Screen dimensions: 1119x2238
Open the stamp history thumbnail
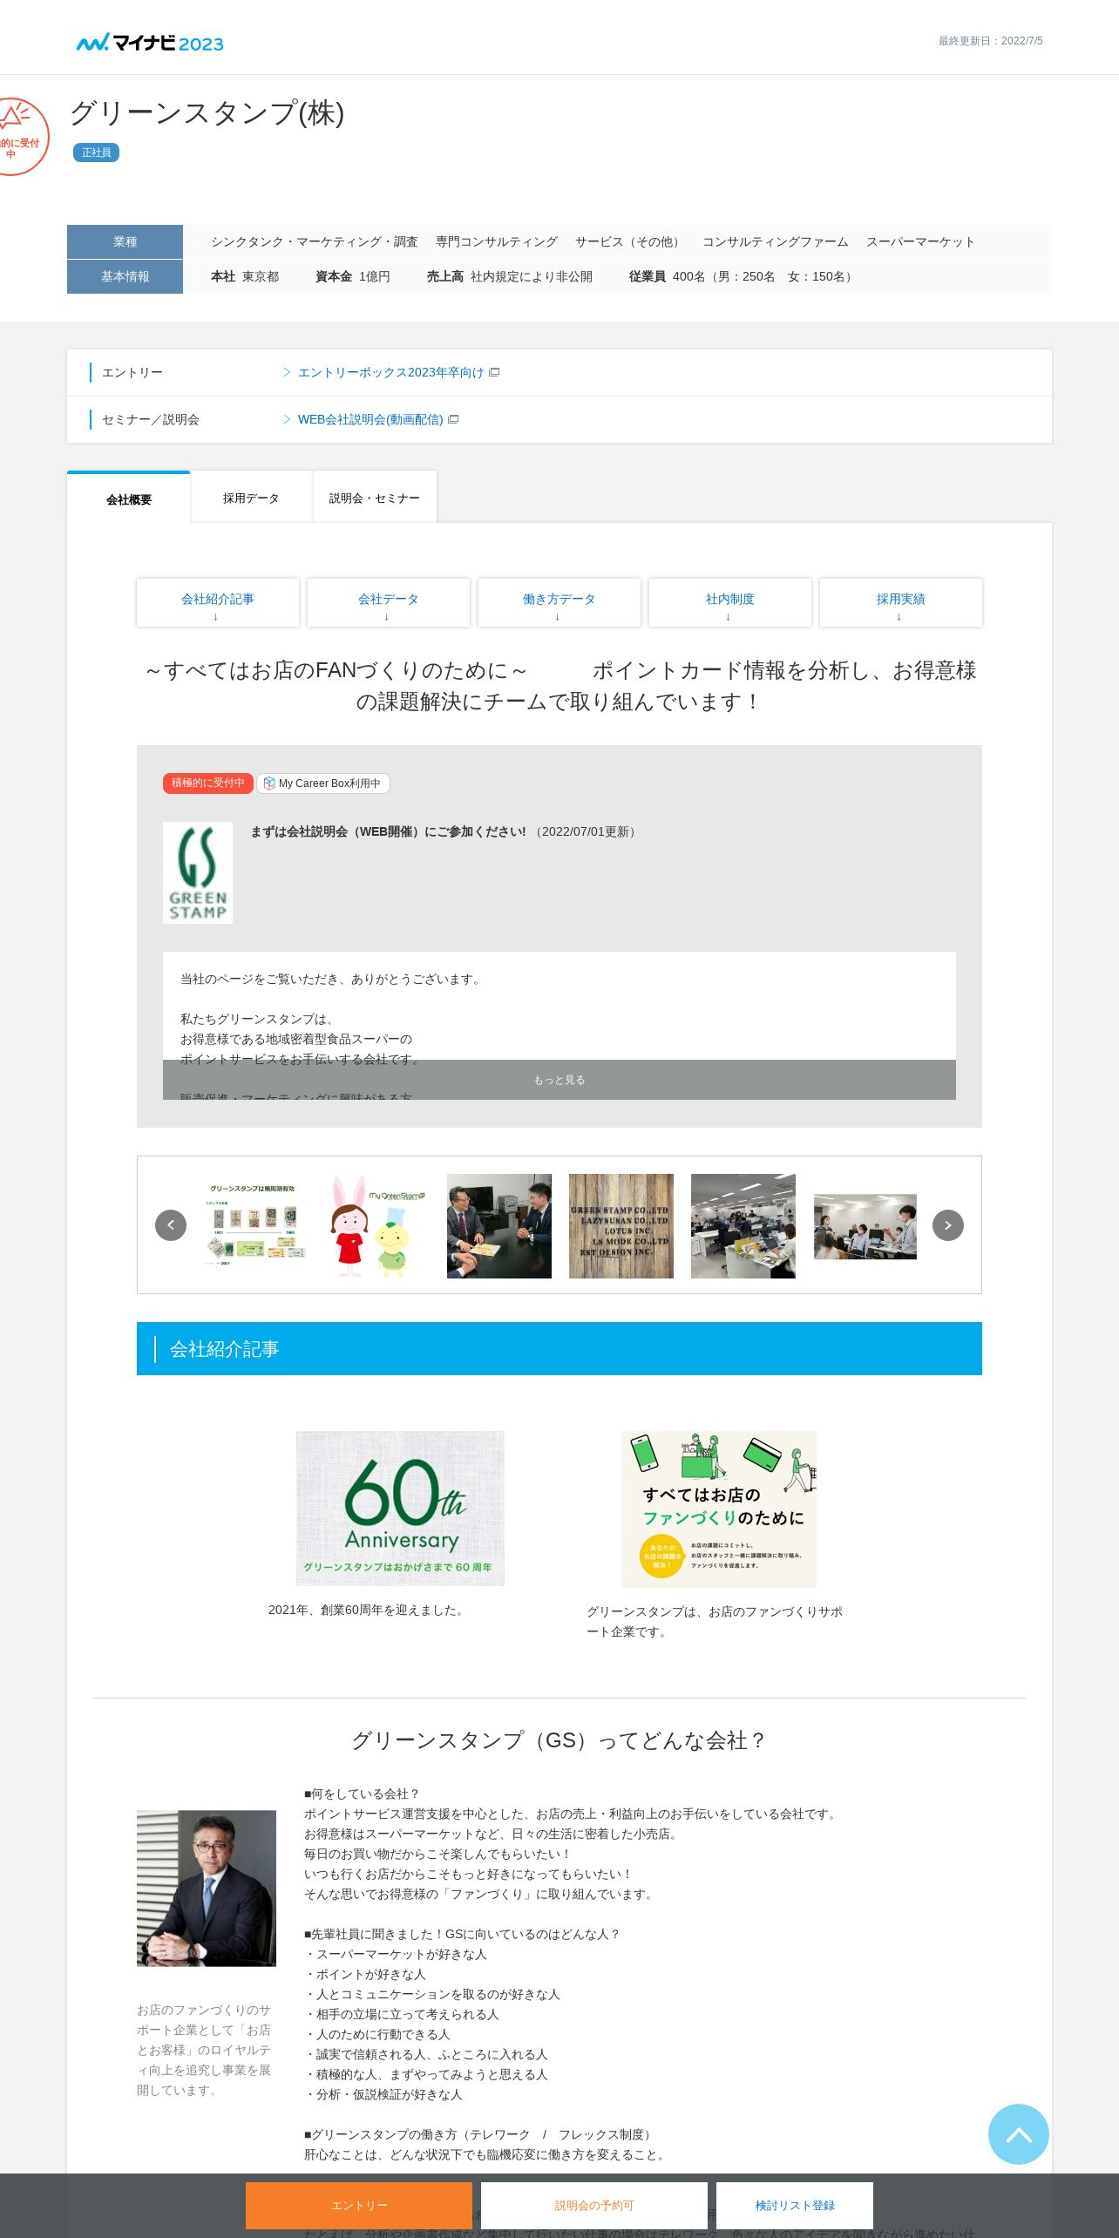point(255,1225)
